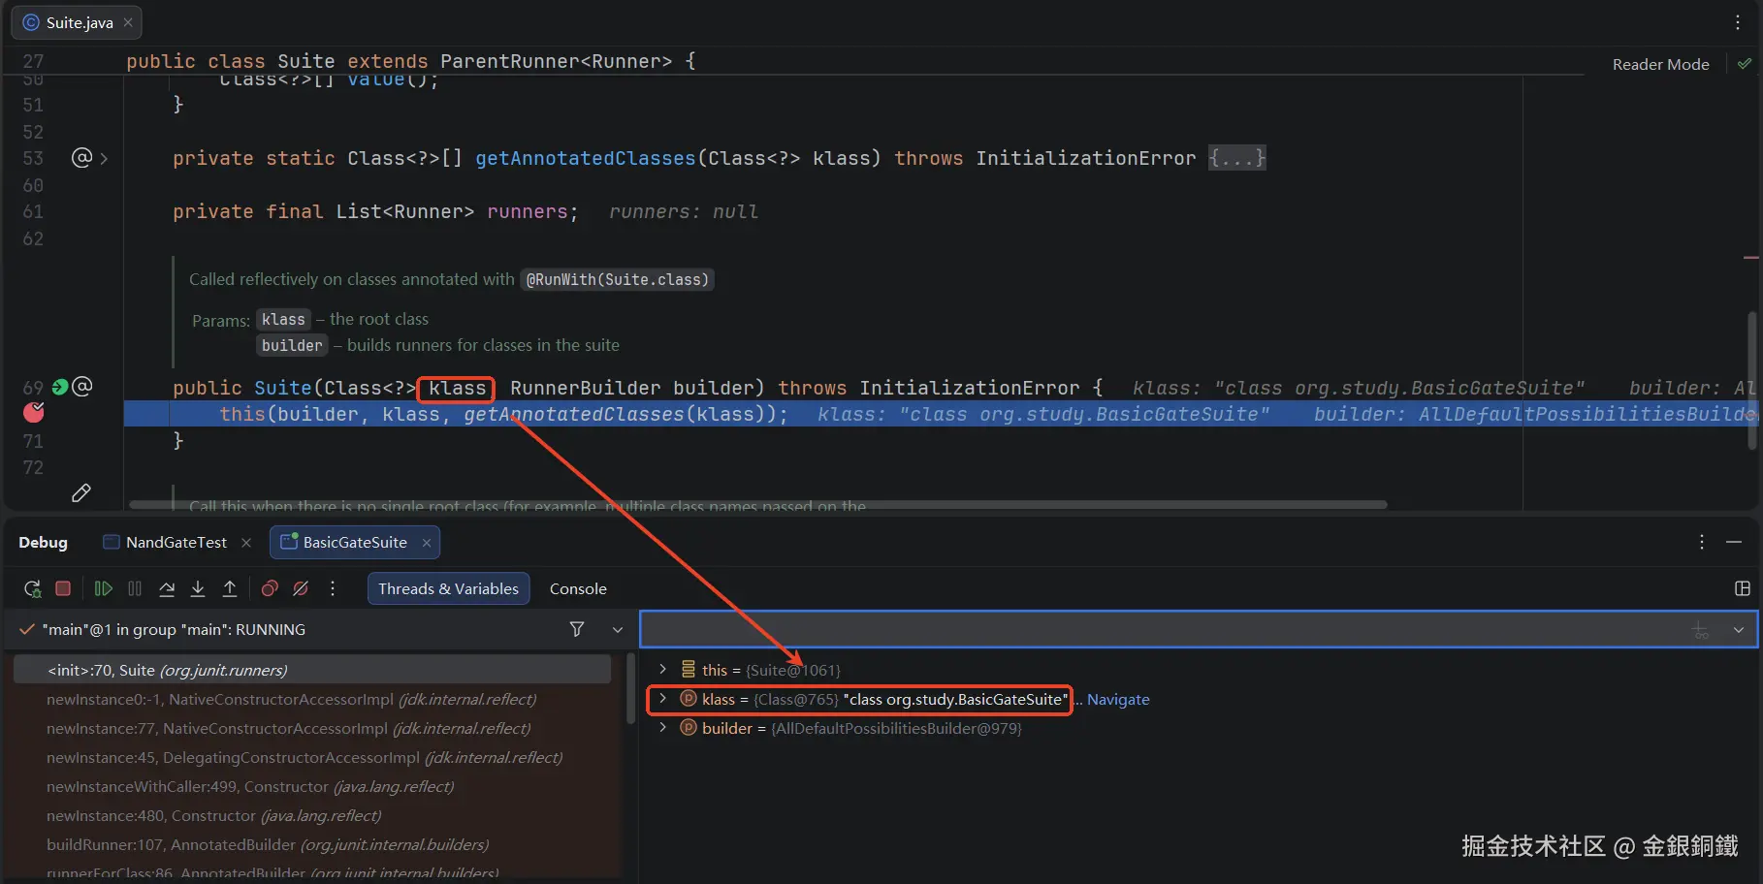
Task: Select the <init>:70, Suite stack frame
Action: click(312, 670)
